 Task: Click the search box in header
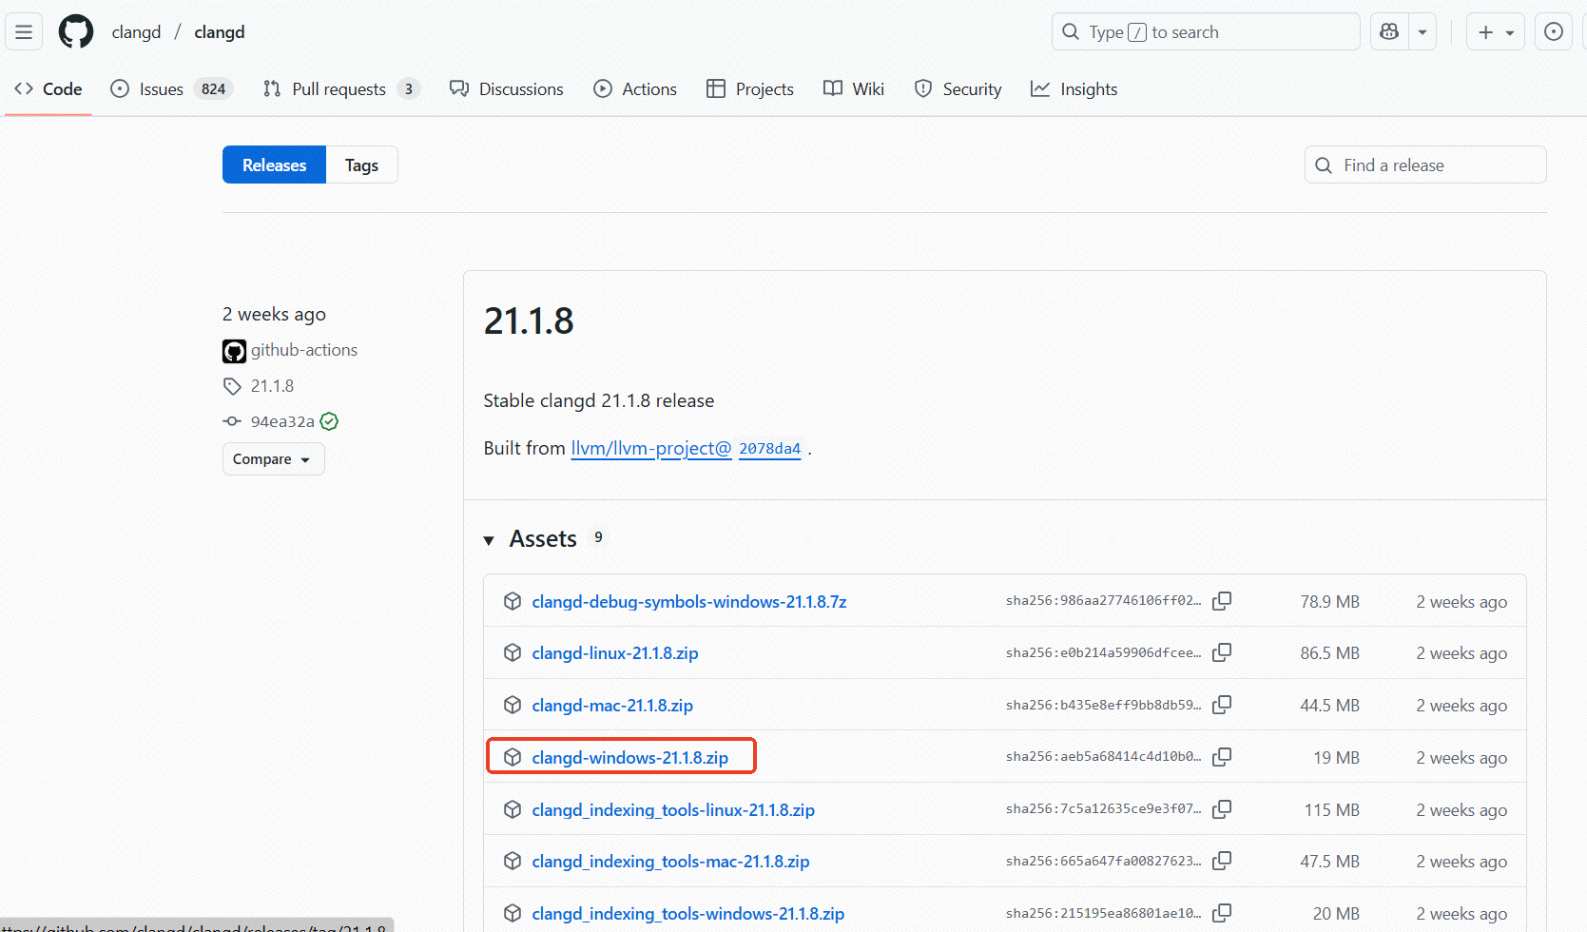tap(1206, 32)
